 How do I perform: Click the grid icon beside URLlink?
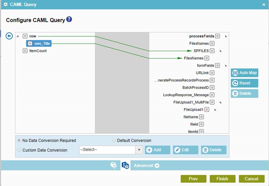pyautogui.click(x=212, y=73)
